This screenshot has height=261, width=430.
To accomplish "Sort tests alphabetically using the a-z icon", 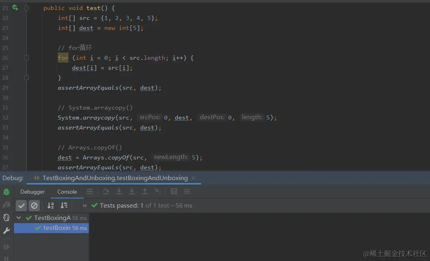I will point(51,205).
